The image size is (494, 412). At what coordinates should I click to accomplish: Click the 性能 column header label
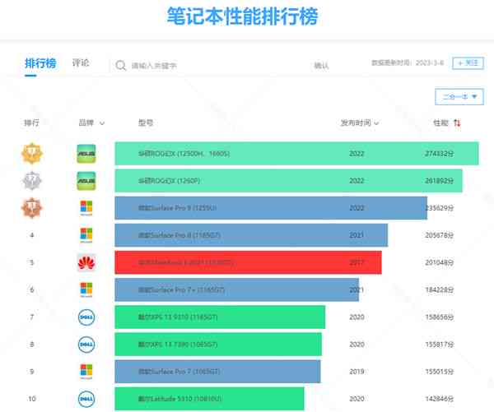440,123
